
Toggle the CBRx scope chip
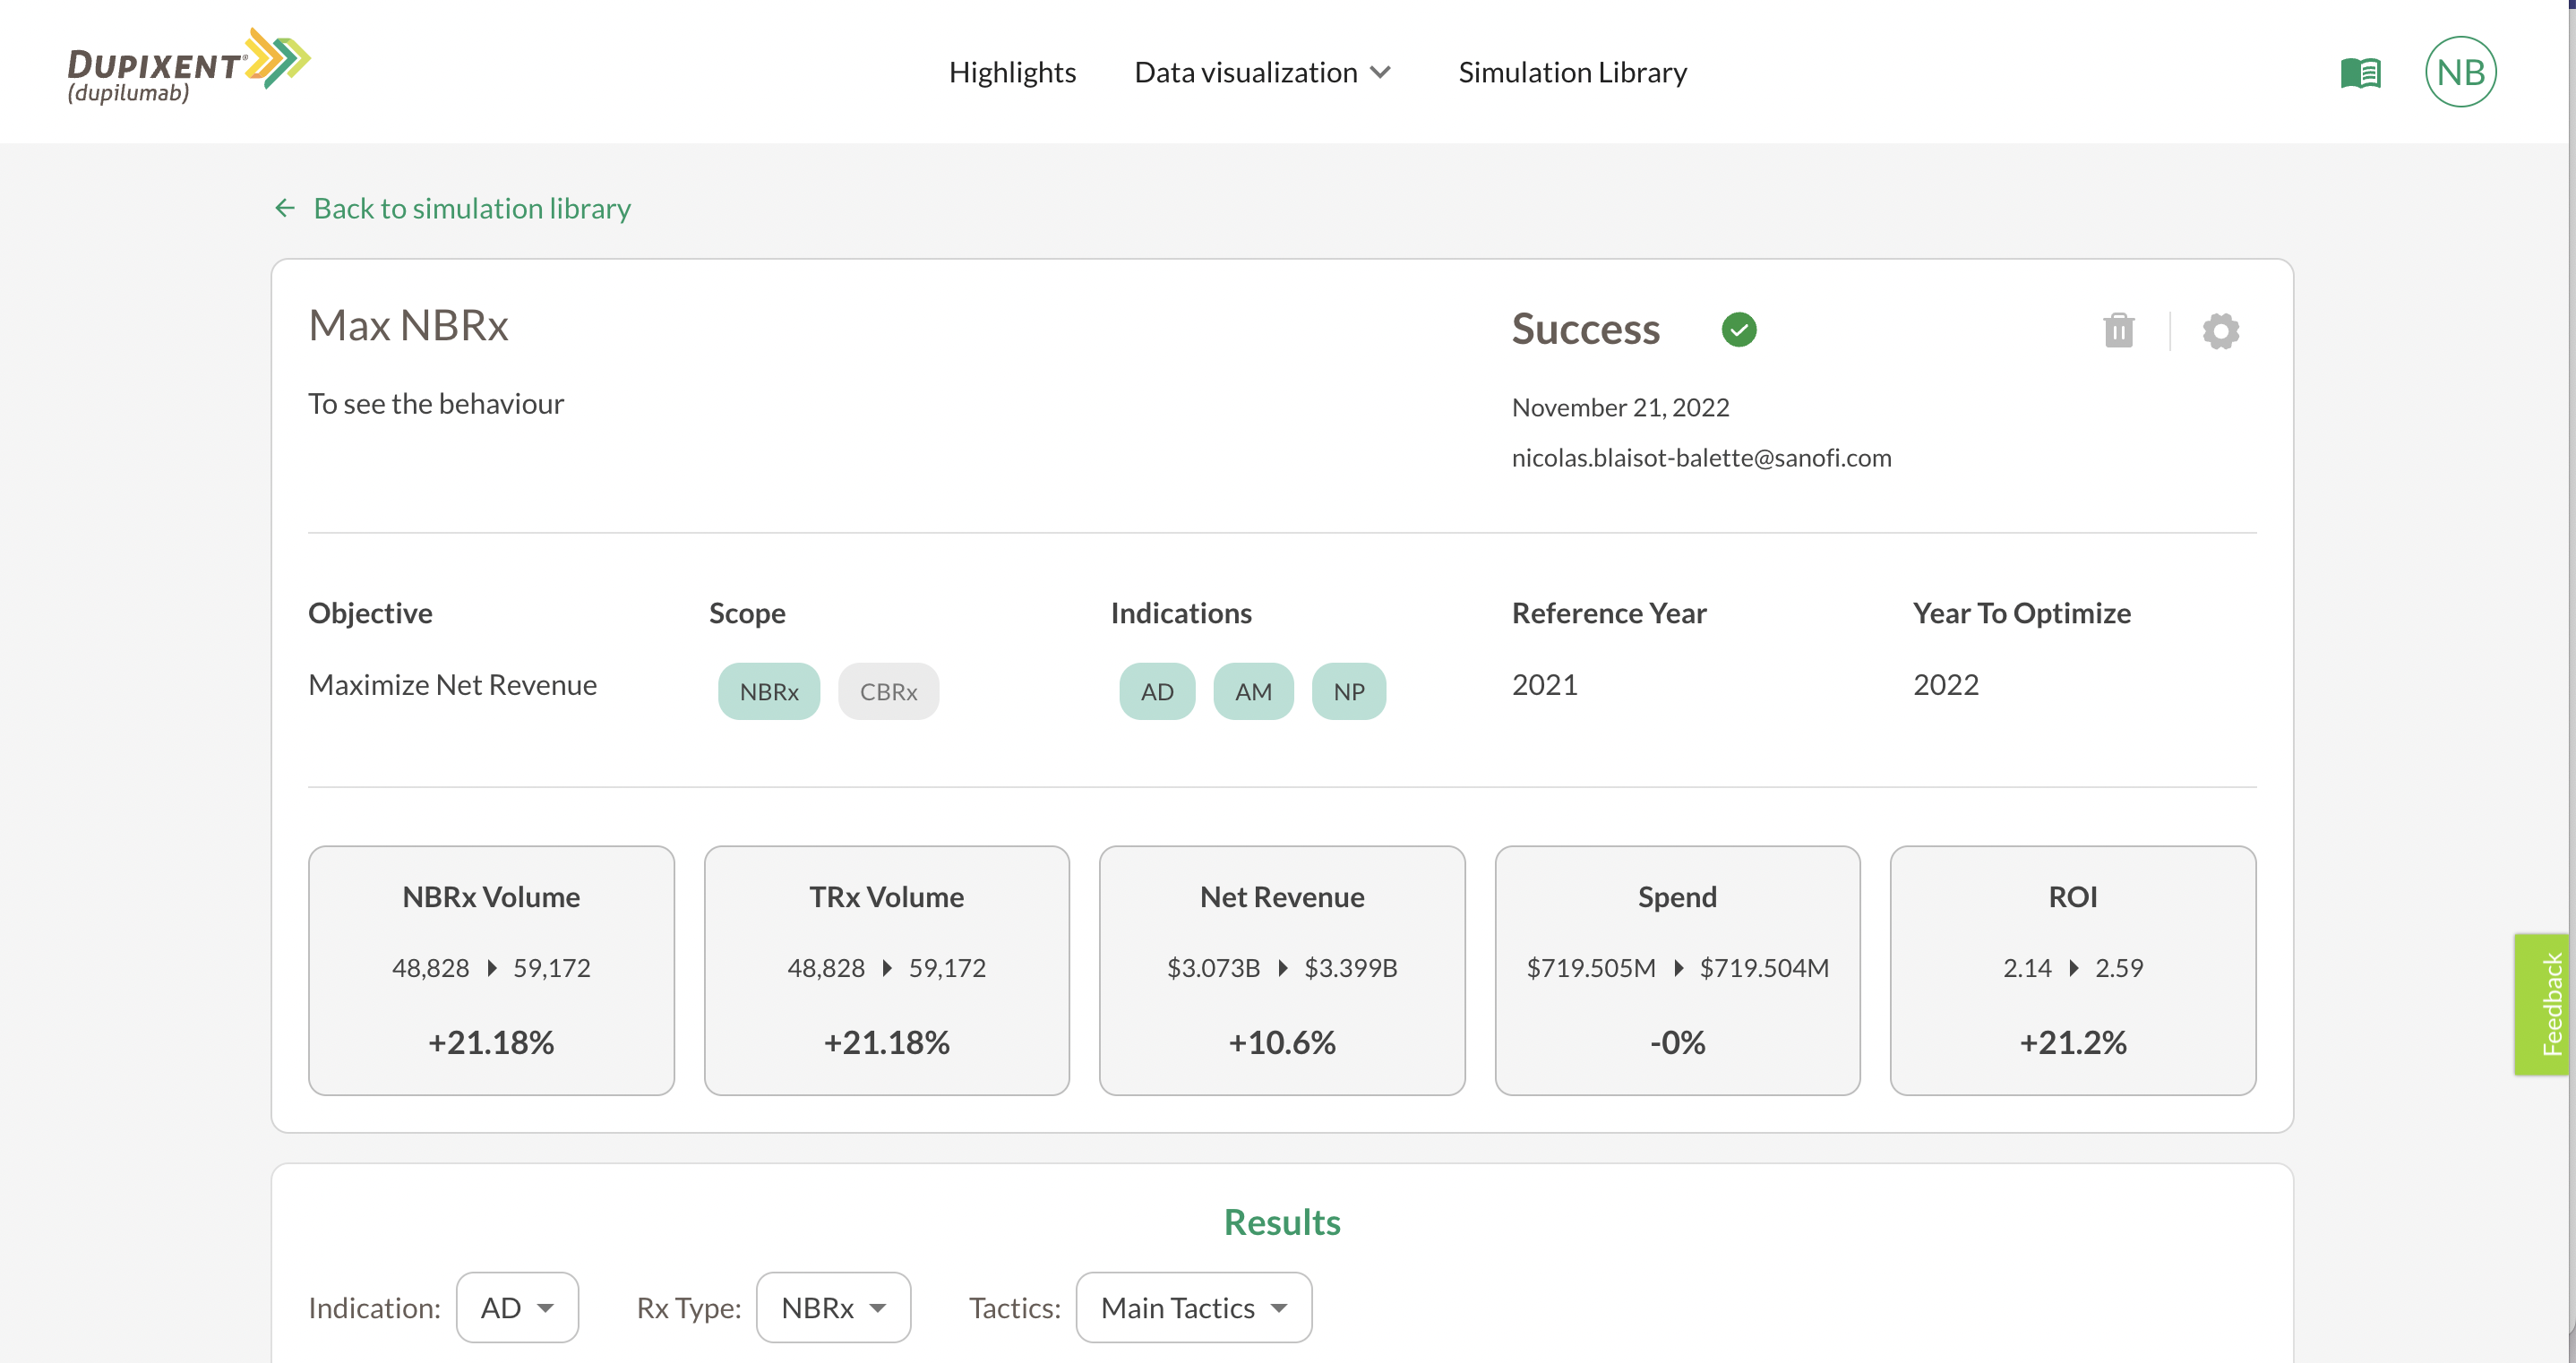tap(888, 691)
